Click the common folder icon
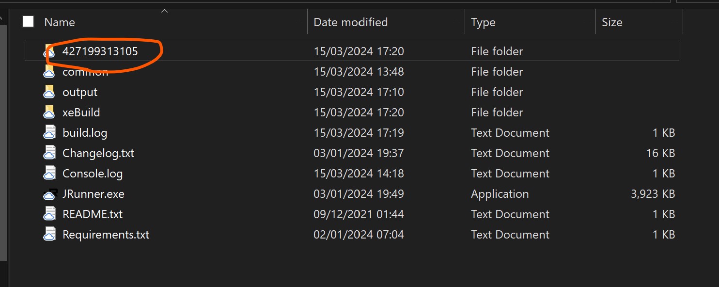This screenshot has width=719, height=287. pos(49,72)
